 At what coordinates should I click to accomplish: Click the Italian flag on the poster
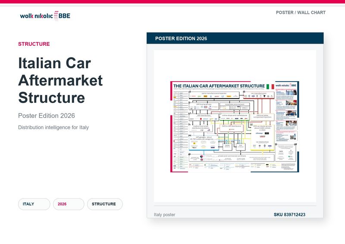coord(270,86)
